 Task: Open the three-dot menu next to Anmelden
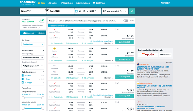click(172, 3)
